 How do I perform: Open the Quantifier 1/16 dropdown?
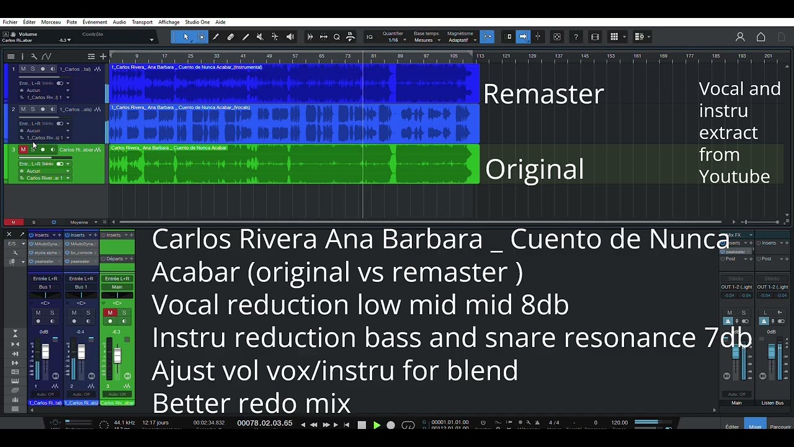point(395,40)
